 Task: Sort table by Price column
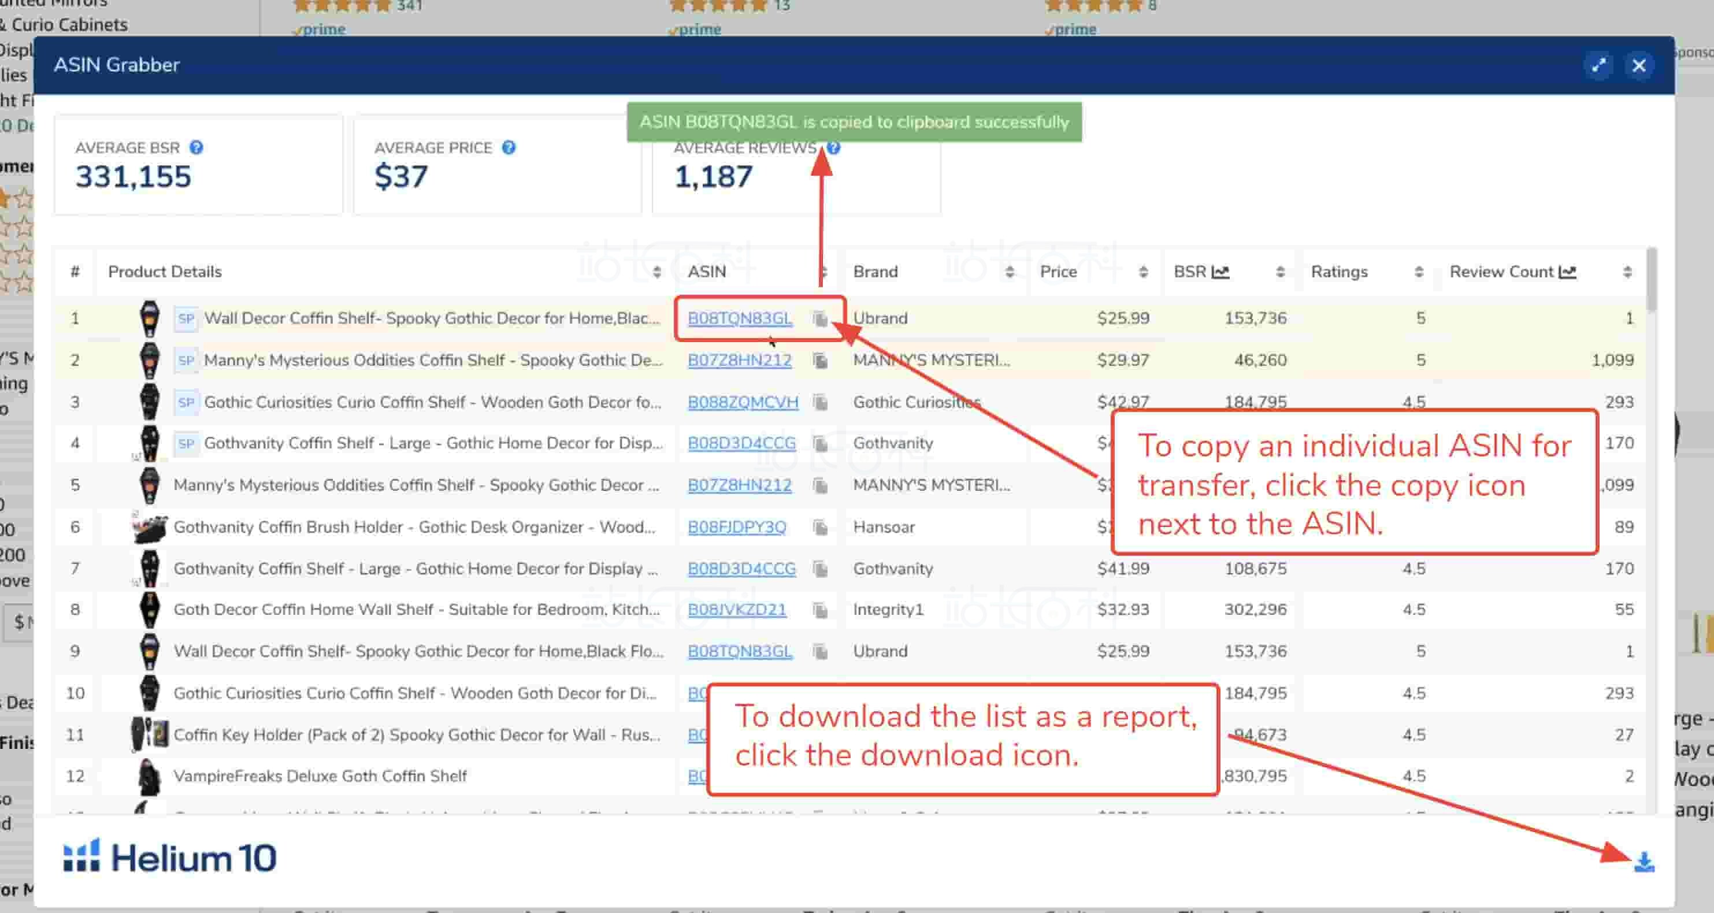[1143, 272]
